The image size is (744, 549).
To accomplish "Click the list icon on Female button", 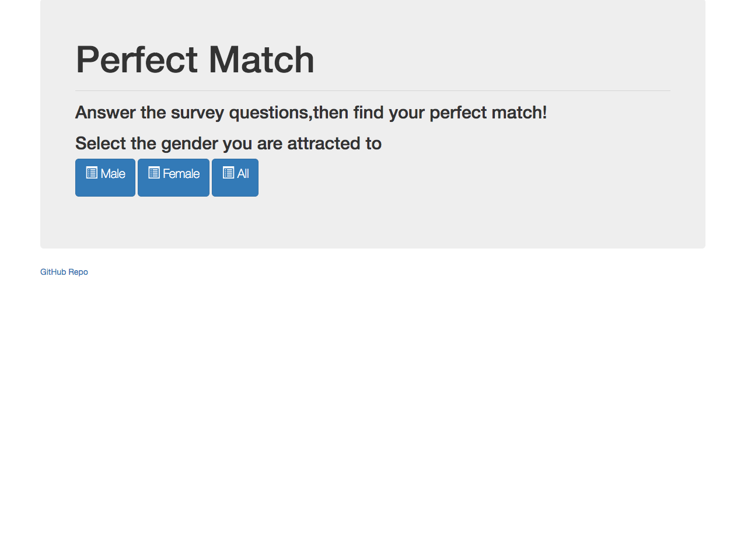I will [x=154, y=173].
